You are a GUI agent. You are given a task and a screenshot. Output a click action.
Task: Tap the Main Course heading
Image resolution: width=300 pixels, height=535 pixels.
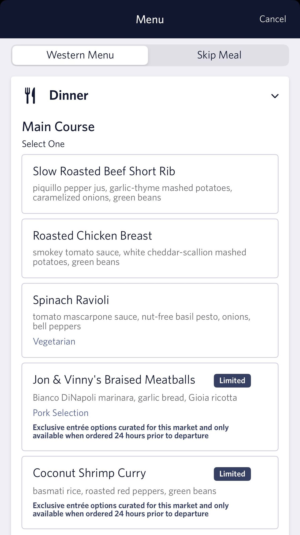pyautogui.click(x=58, y=127)
